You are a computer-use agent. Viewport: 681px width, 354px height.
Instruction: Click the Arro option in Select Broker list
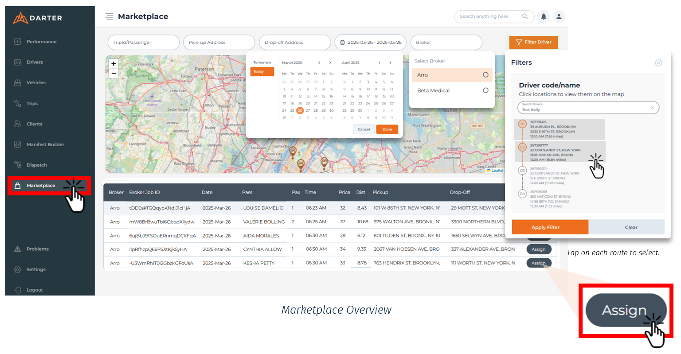point(452,75)
